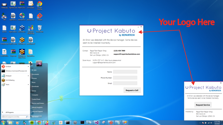Open shut down options arrow
The width and height of the screenshot is (223, 125).
41,117
